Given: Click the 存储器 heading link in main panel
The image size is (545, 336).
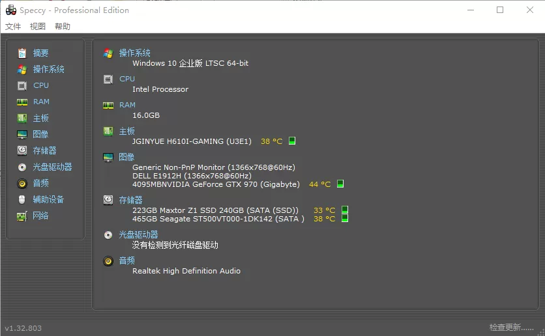Looking at the screenshot, I should tap(130, 201).
